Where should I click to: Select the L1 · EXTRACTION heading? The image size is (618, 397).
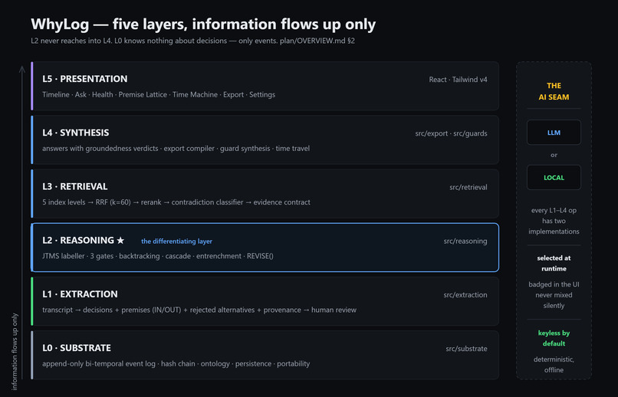click(x=80, y=294)
